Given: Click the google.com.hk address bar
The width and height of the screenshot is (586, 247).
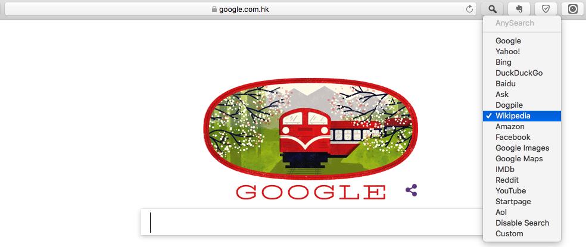Looking at the screenshot, I should click(241, 10).
